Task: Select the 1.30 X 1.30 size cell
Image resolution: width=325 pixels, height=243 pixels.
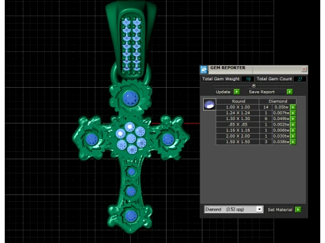Action: 238,119
